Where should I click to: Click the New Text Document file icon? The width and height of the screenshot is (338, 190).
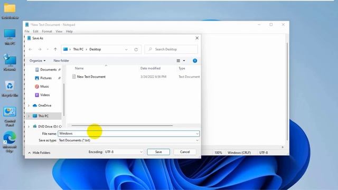tap(74, 77)
